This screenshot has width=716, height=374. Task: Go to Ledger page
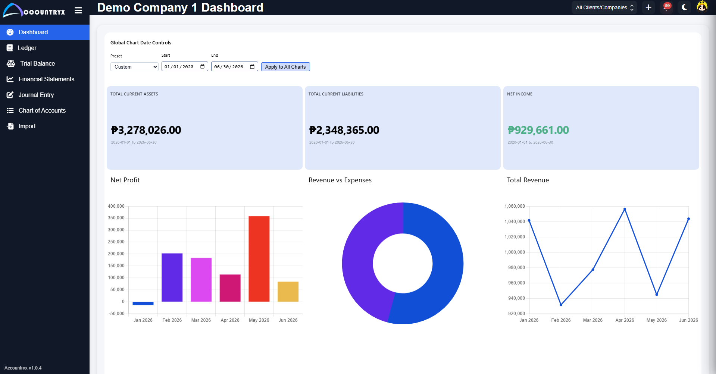coord(45,48)
